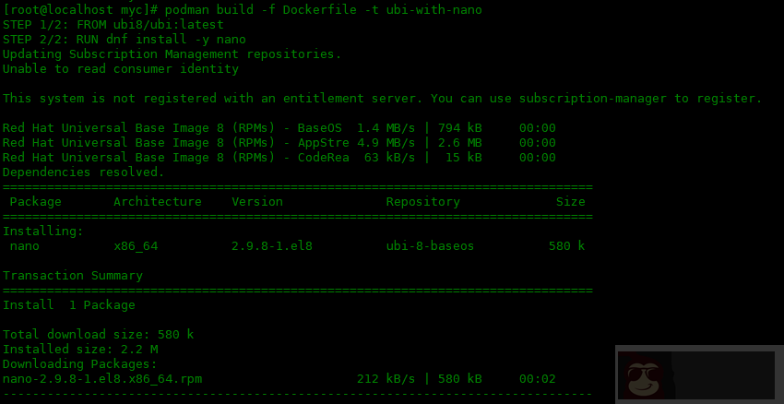This screenshot has height=404, width=784.
Task: Click the podman build command text
Action: coord(323,10)
